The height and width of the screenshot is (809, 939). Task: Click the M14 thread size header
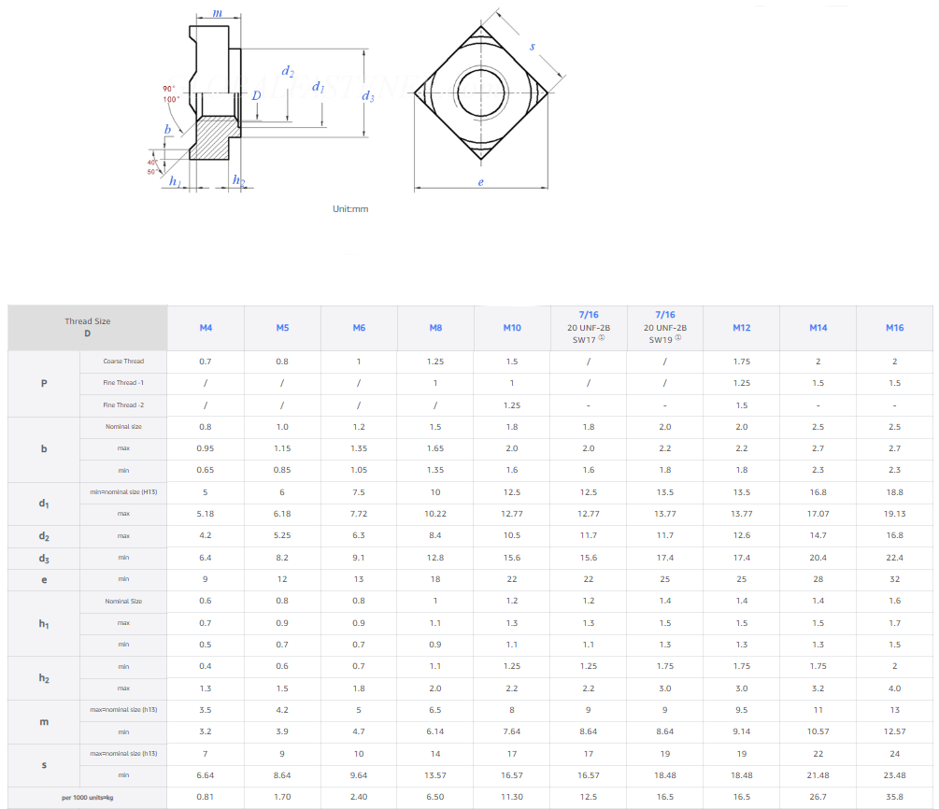tap(818, 328)
